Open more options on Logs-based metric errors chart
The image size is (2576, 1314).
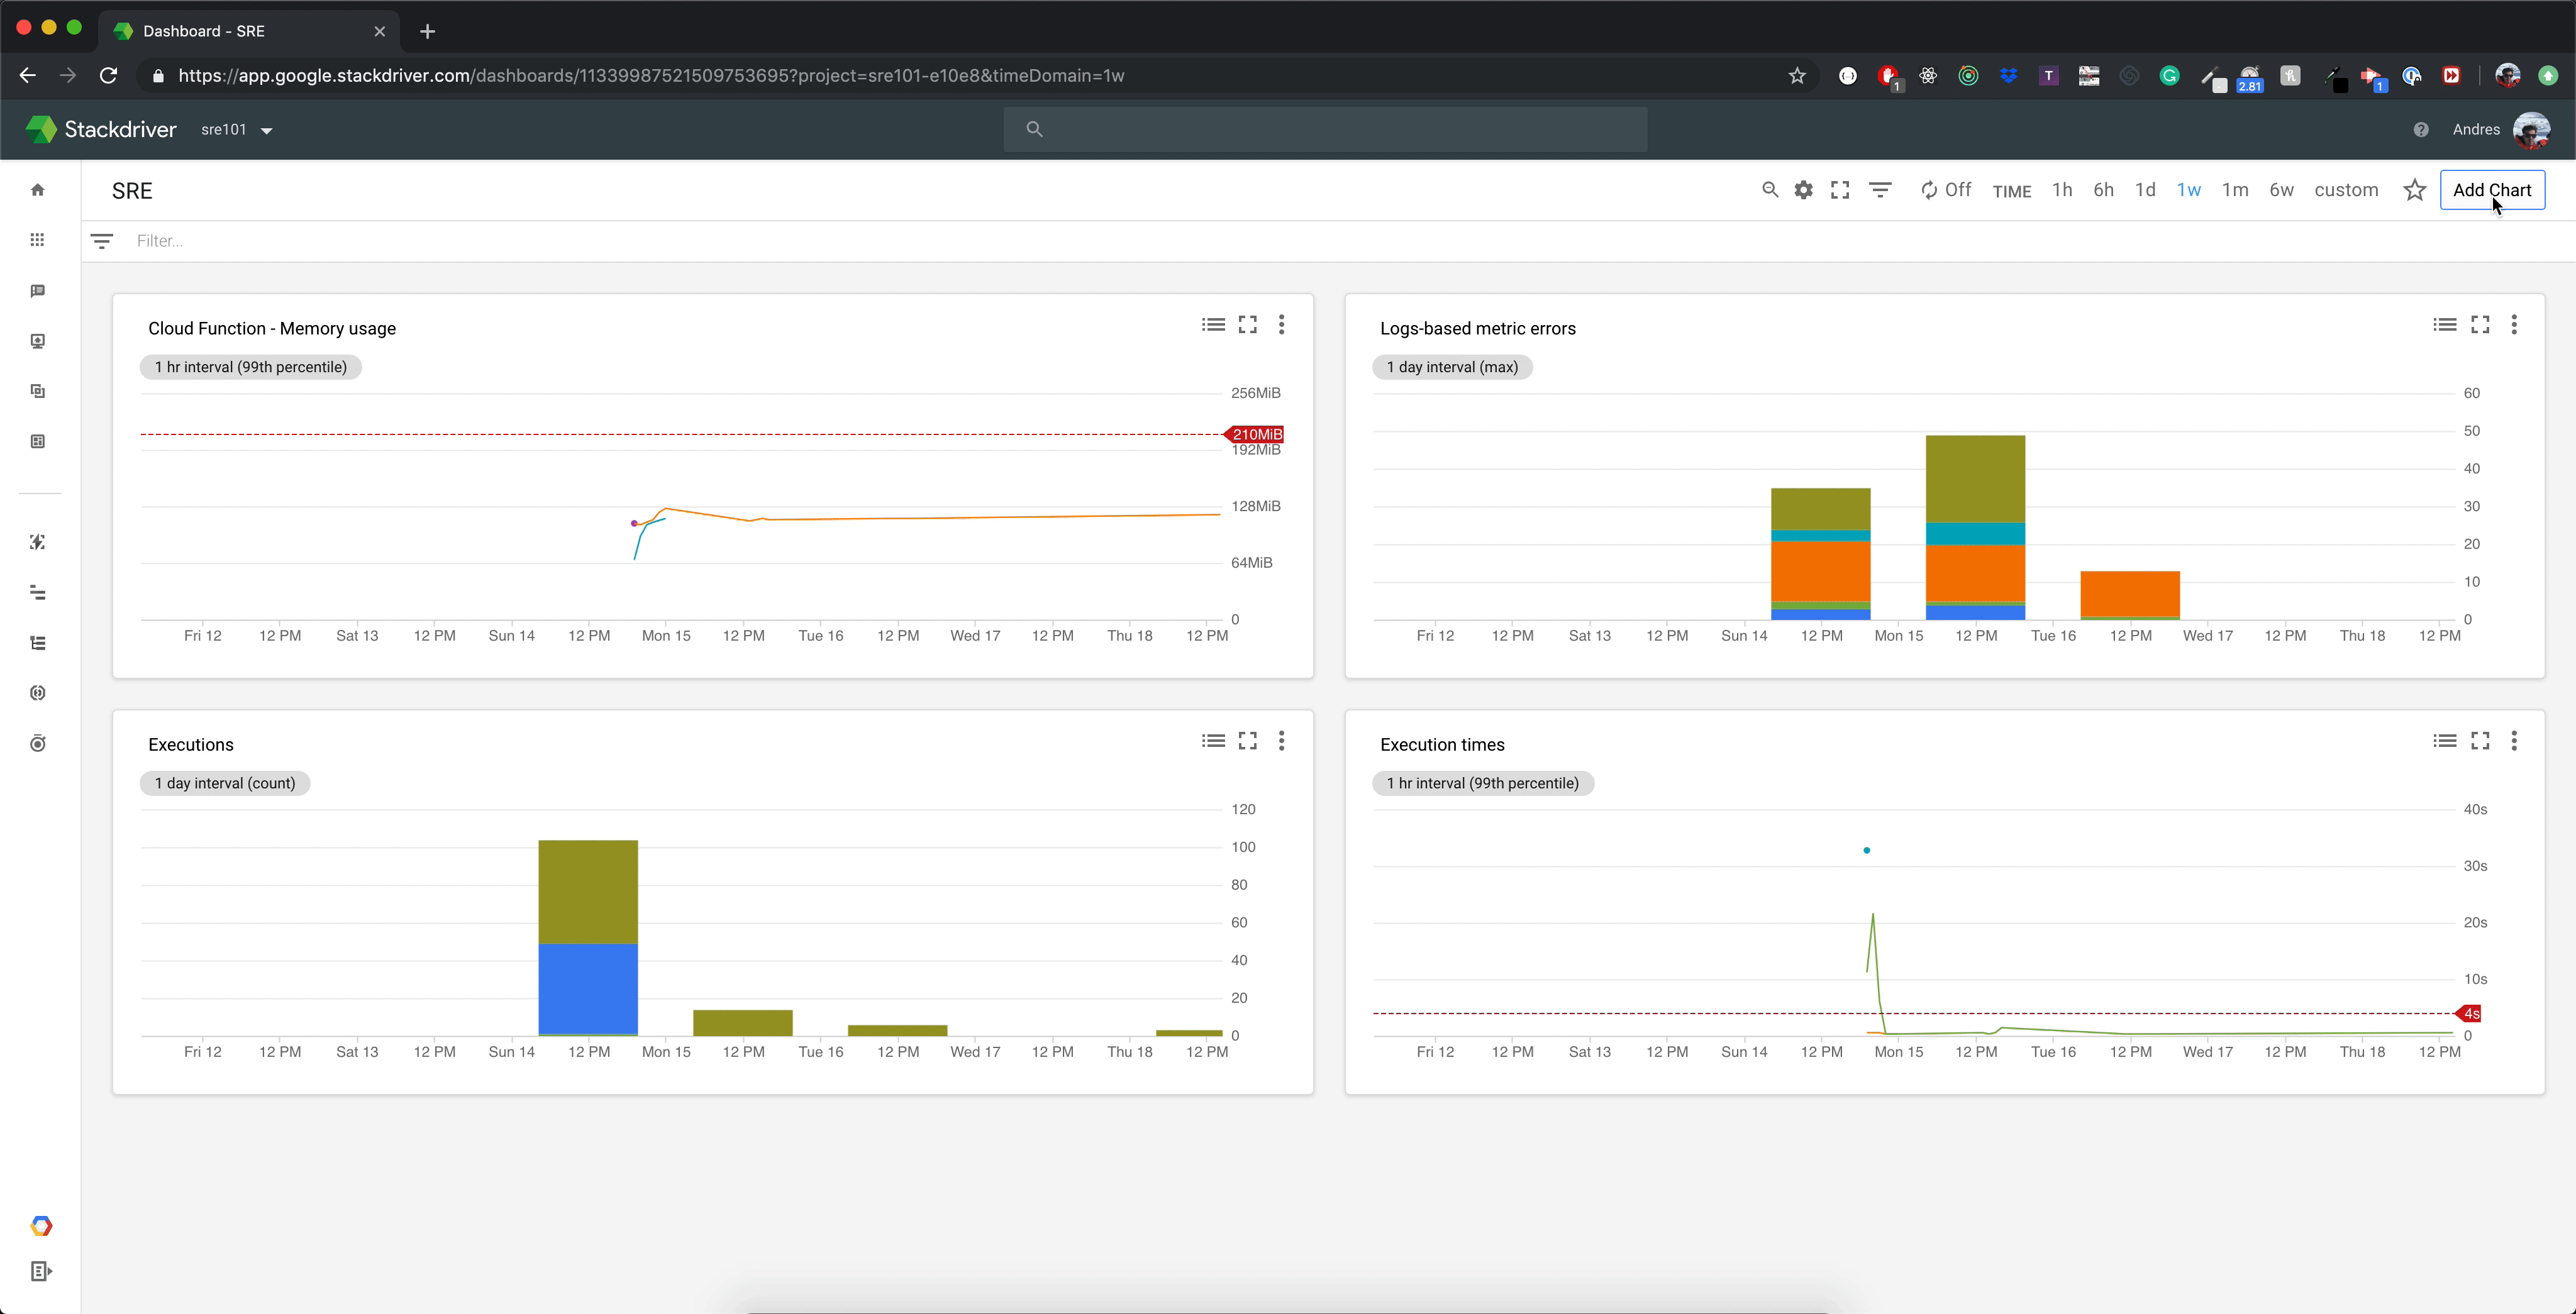[x=2514, y=325]
